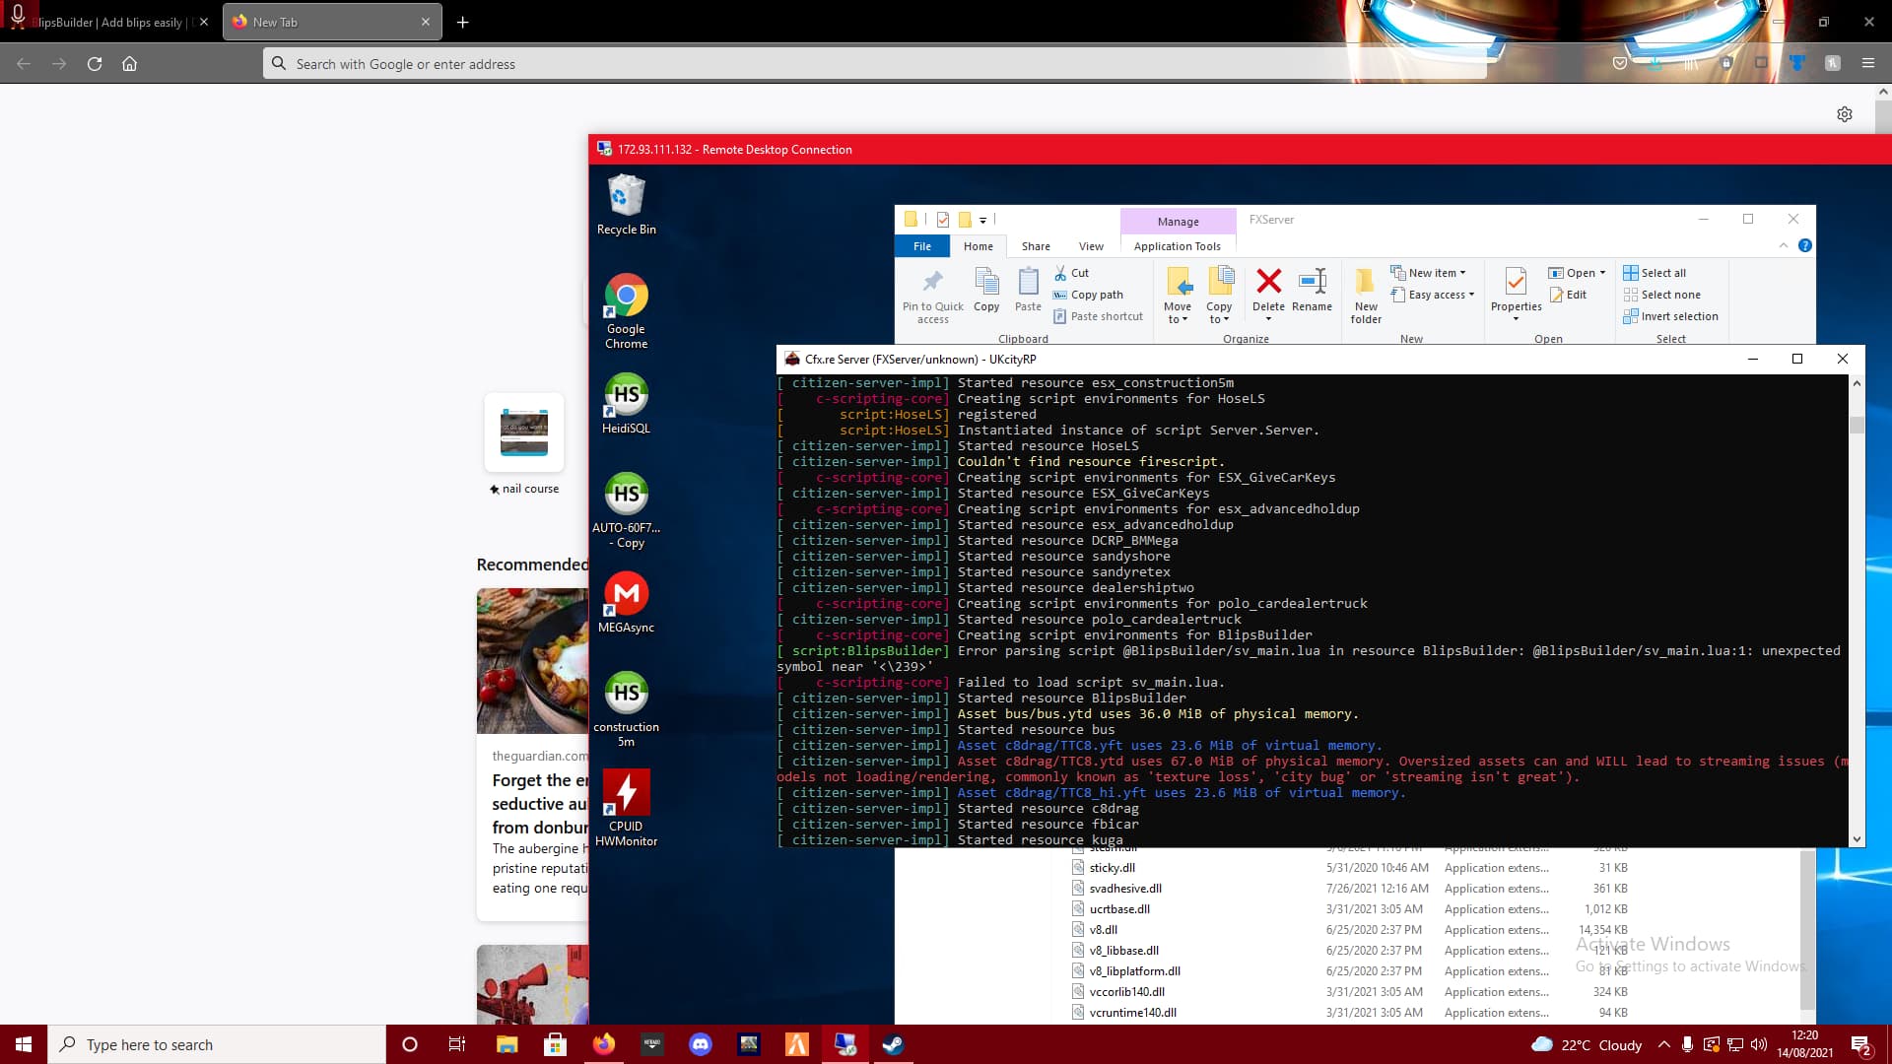Open the Quick Access Toolbar customize arrow

click(x=982, y=220)
